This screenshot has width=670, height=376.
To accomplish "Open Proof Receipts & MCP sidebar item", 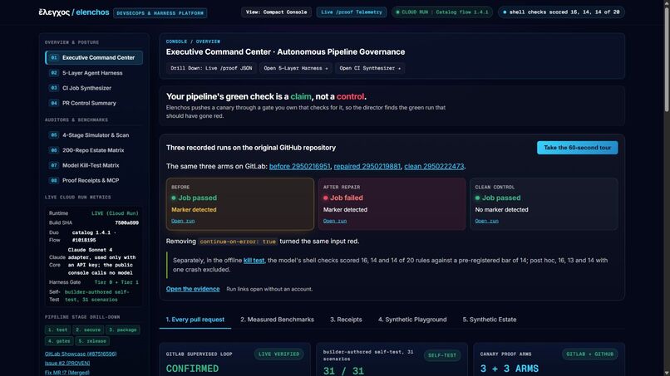I will (94, 181).
